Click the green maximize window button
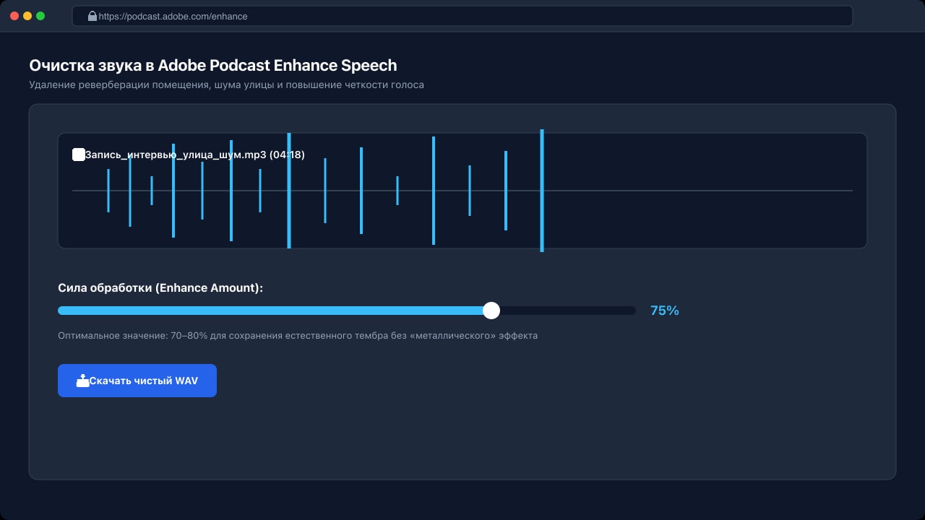Image resolution: width=925 pixels, height=520 pixels. (x=40, y=16)
